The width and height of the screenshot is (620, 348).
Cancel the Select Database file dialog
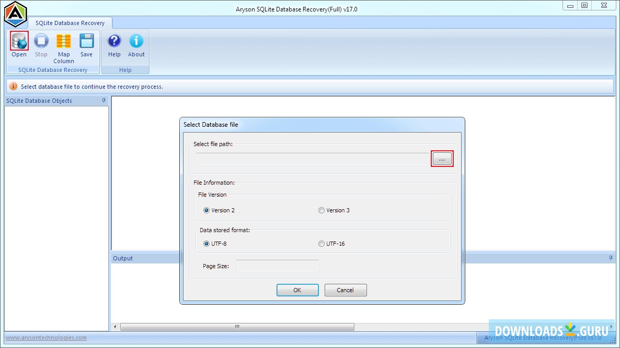[345, 290]
